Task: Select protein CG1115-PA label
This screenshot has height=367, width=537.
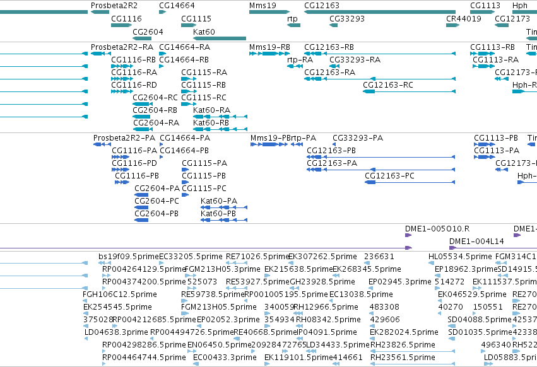Action: (x=204, y=163)
